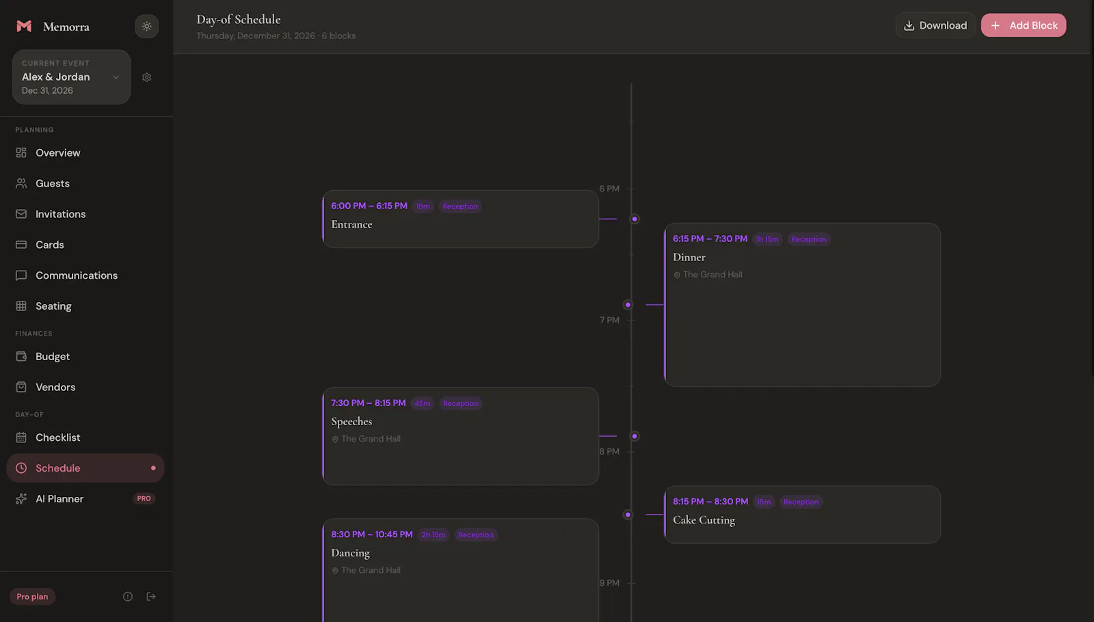The image size is (1094, 622).
Task: Download the day-of schedule
Action: (935, 25)
